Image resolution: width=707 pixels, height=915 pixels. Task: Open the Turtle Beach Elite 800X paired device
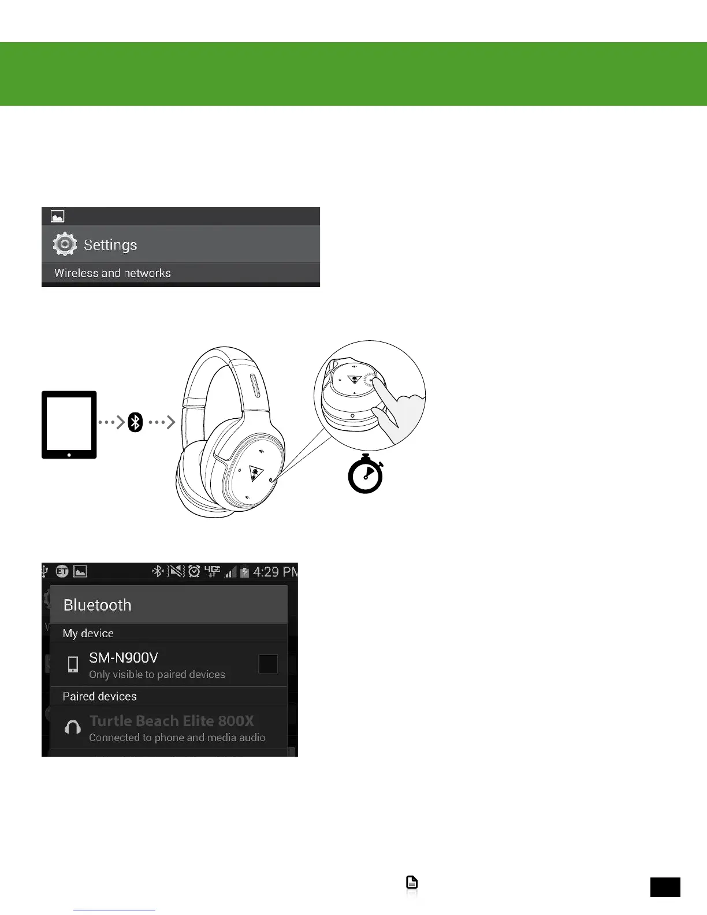pos(169,727)
